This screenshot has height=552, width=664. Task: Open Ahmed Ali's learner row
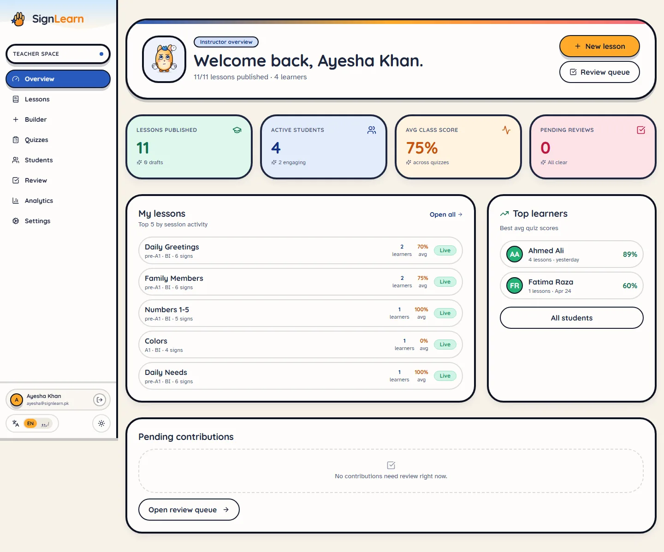(x=572, y=254)
